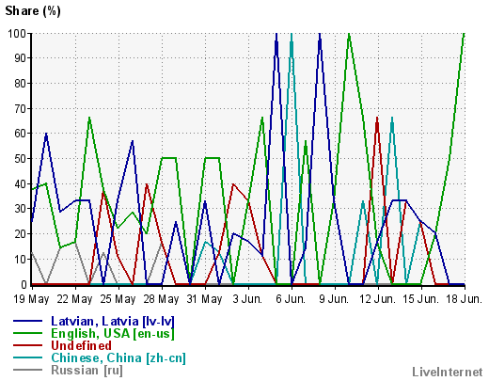
Task: Click the green English legend line swatch
Action: tap(27, 333)
